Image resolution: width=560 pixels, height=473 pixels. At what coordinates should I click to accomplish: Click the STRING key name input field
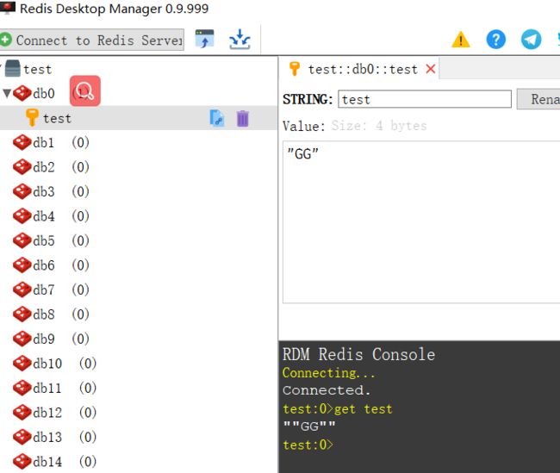pyautogui.click(x=425, y=99)
